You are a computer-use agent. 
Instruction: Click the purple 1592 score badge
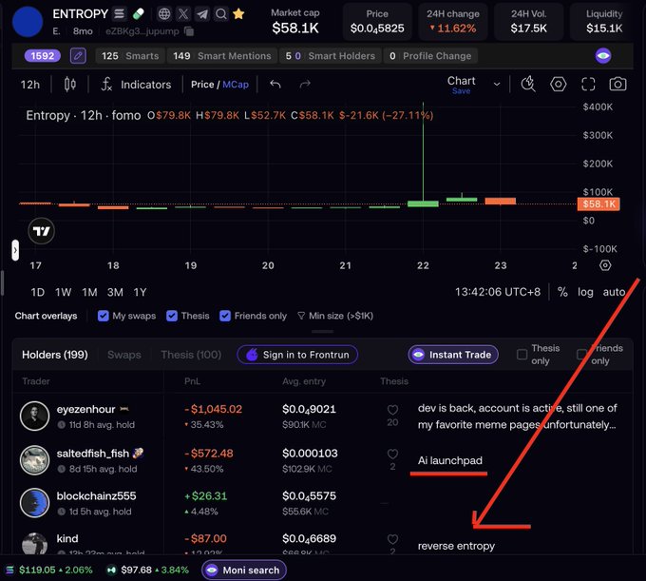click(x=43, y=56)
